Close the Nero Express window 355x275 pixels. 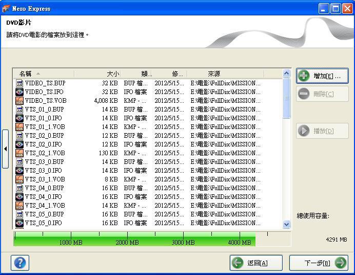(347, 9)
